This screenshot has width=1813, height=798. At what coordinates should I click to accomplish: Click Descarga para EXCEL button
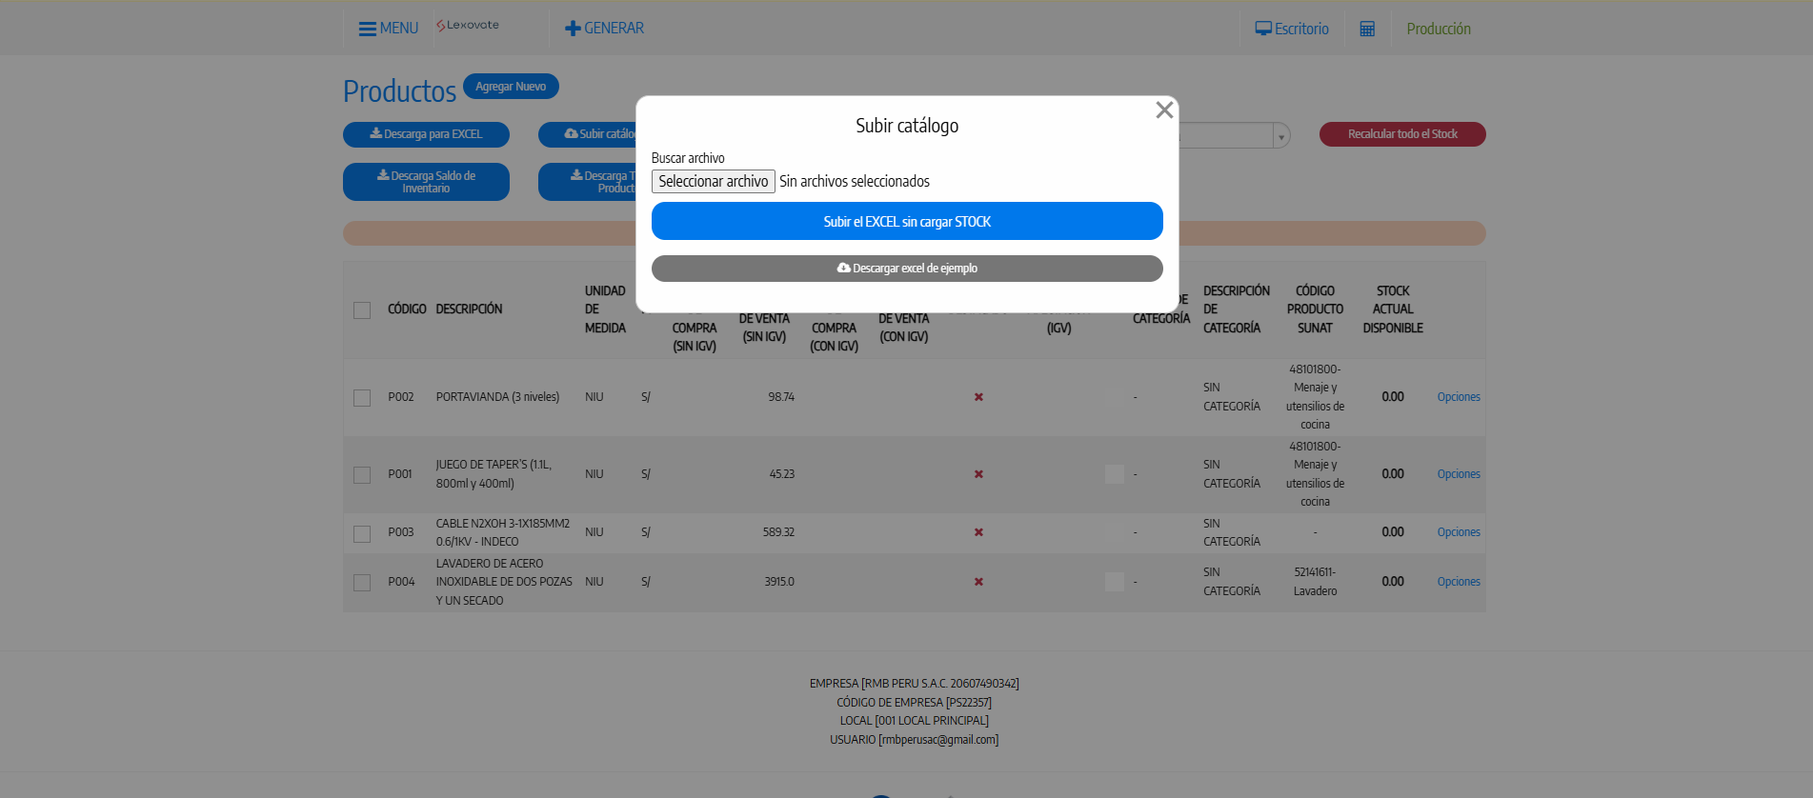[426, 134]
